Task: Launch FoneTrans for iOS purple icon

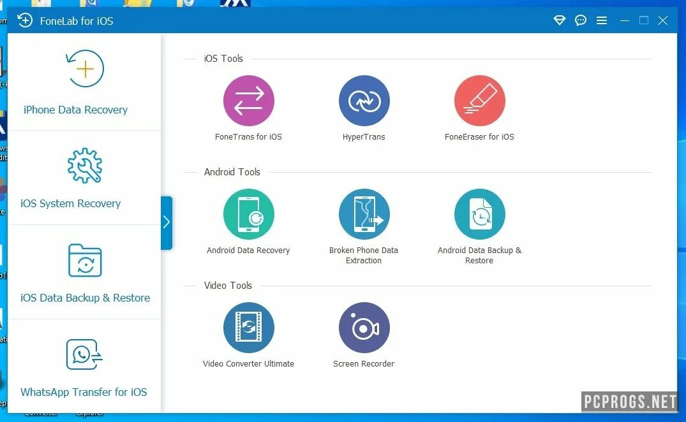Action: click(248, 101)
